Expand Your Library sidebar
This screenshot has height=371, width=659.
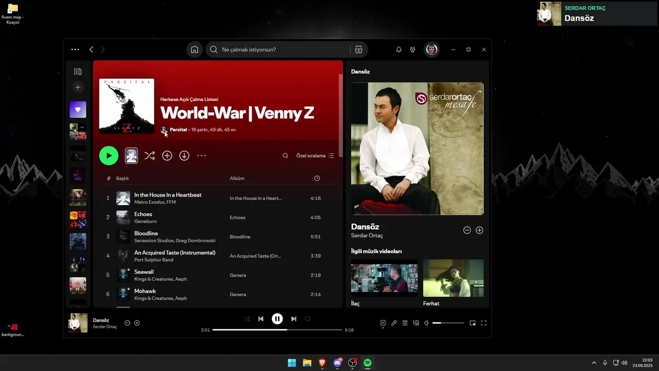pyautogui.click(x=78, y=72)
